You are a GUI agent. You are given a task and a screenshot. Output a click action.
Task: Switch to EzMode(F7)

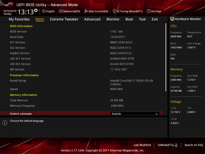coord(168,145)
